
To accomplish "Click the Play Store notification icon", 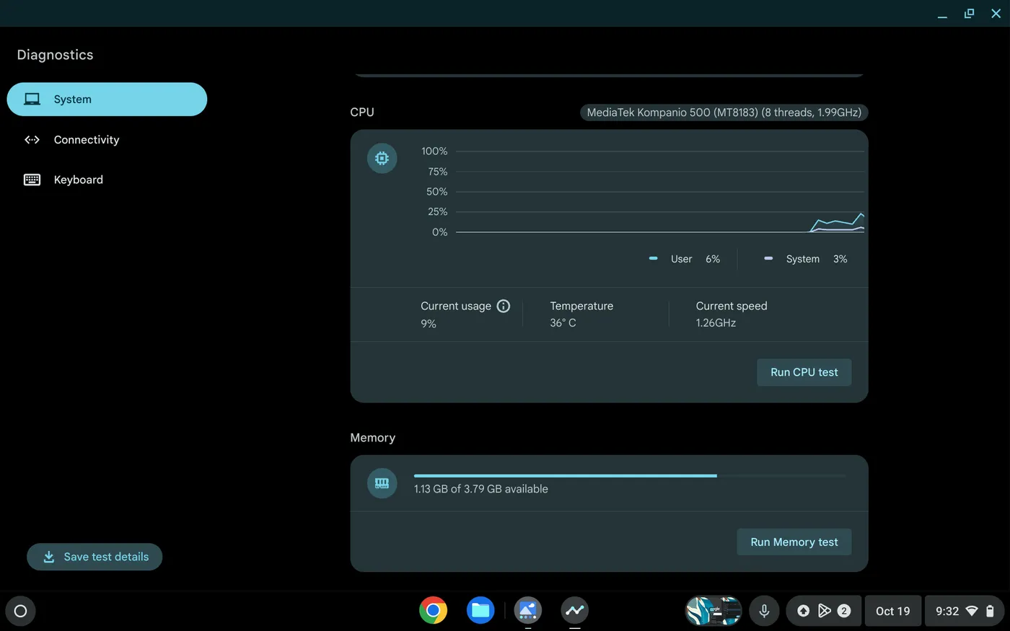I will tap(824, 611).
